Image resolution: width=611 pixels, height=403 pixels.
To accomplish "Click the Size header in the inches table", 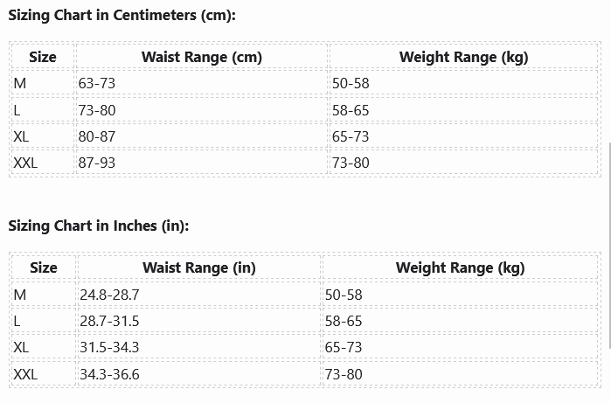I will [43, 268].
